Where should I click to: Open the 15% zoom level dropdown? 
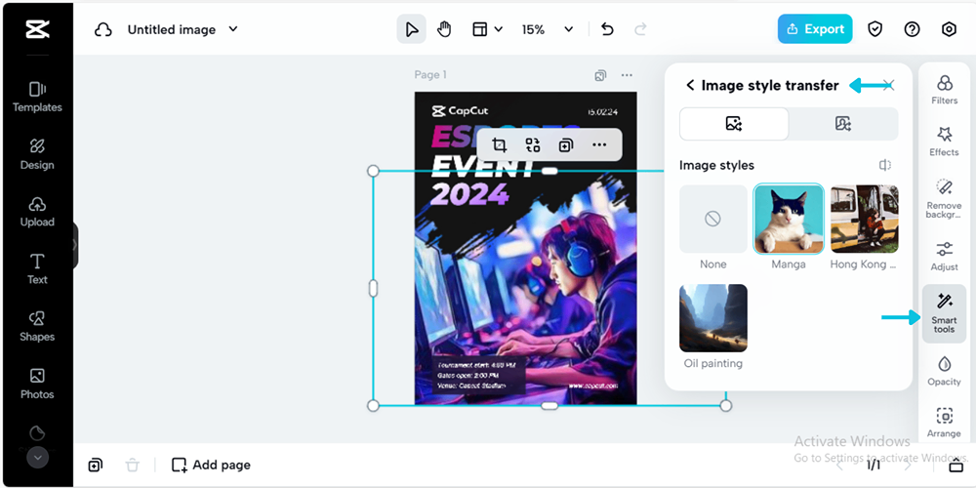coord(548,29)
